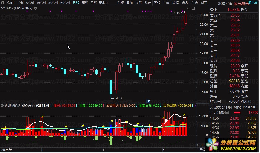
Task: Switch to 周线 weekly chart
Action: click(85, 3)
